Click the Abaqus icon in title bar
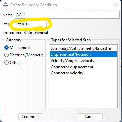Viewport: 122px width, 122px height. (x=6, y=5)
